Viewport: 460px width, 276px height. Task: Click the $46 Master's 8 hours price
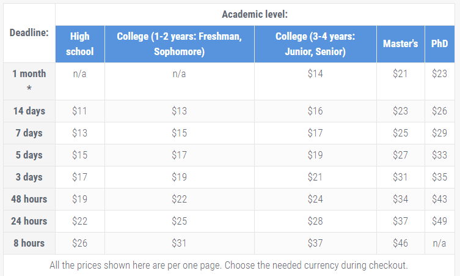coord(401,243)
